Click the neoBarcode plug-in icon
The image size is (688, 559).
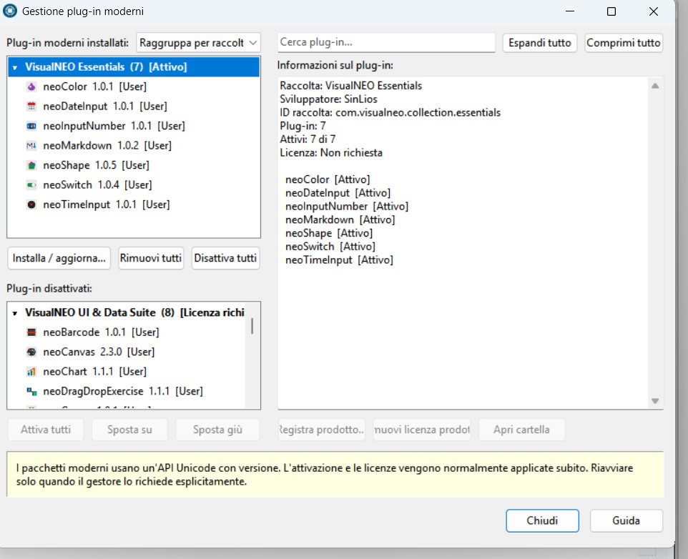click(x=31, y=332)
